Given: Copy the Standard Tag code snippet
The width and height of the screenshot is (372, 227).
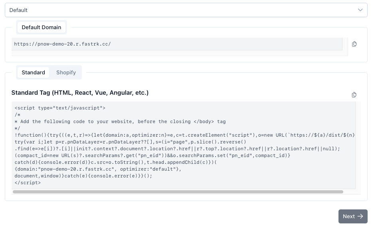Looking at the screenshot, I should click(354, 95).
